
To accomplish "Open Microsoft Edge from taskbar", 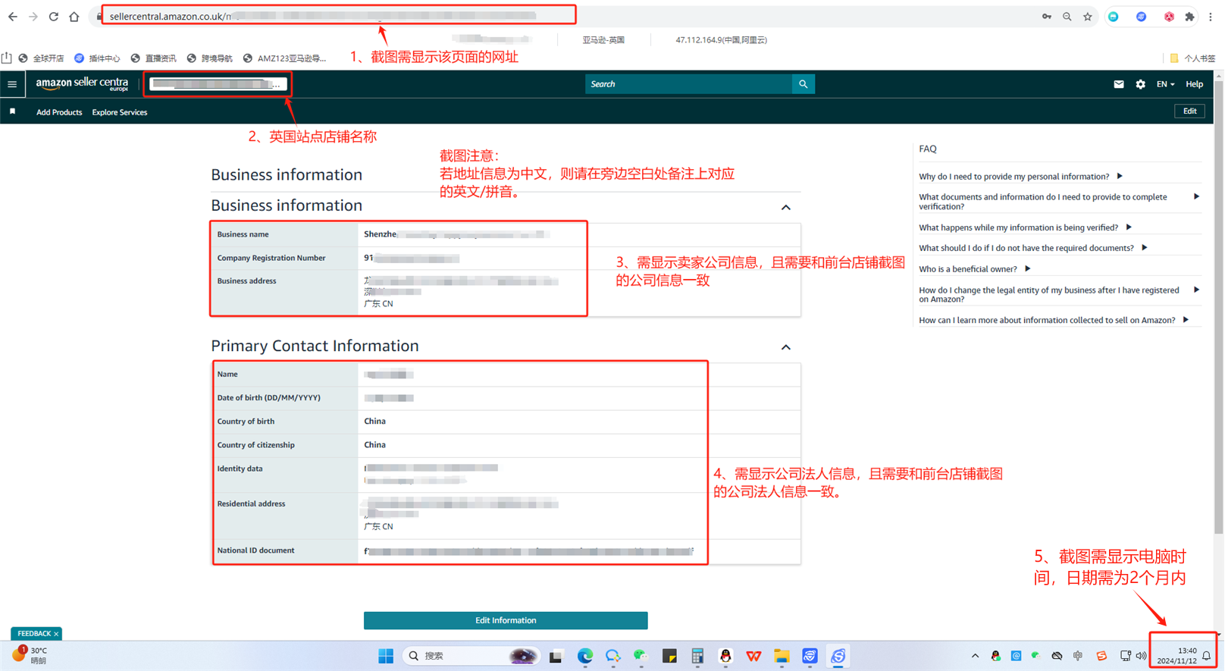I will tap(584, 656).
